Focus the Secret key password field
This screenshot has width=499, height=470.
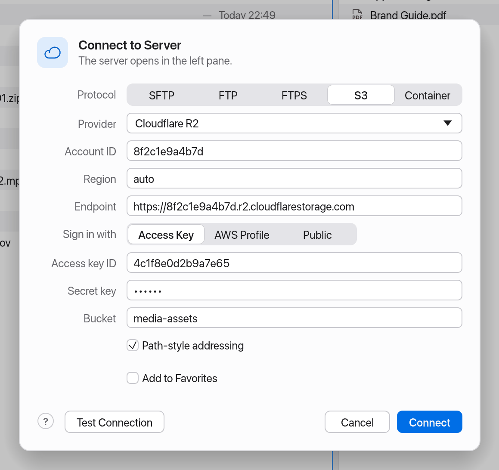(294, 291)
